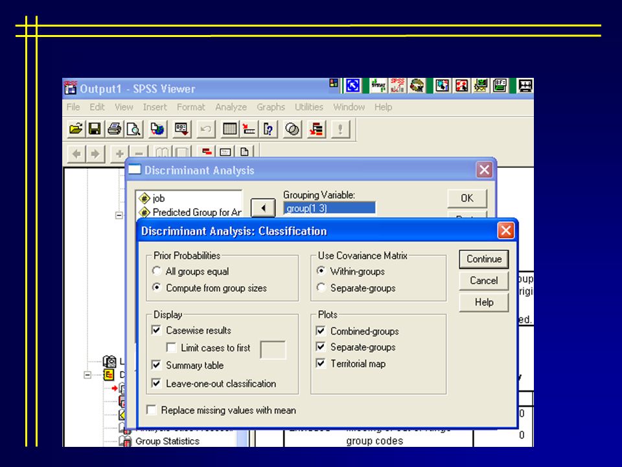622x467 pixels.
Task: Select Compute from group sizes option
Action: (157, 287)
